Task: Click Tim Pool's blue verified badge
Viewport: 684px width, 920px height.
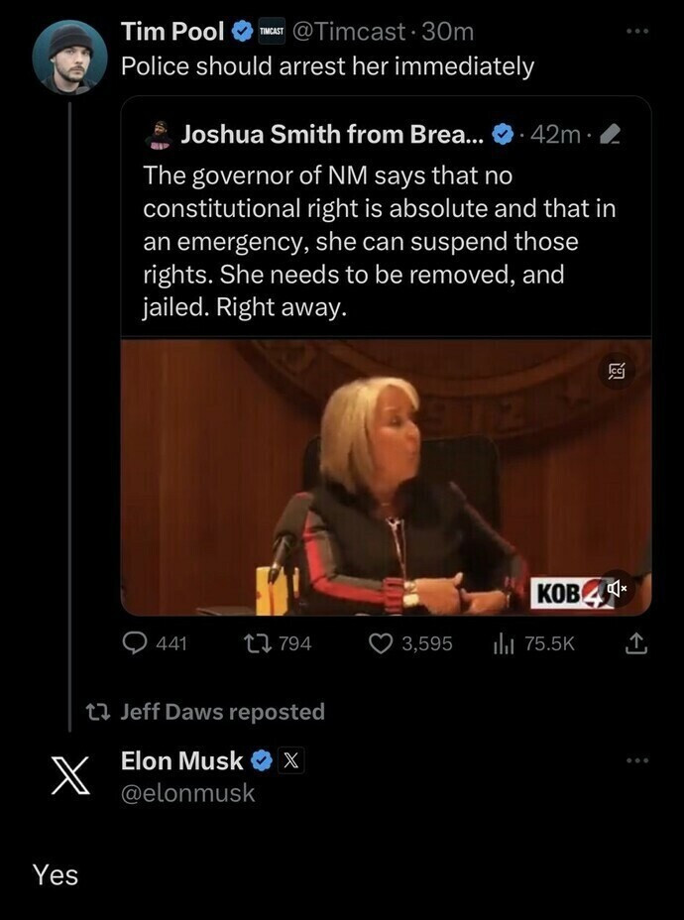Action: tap(241, 32)
